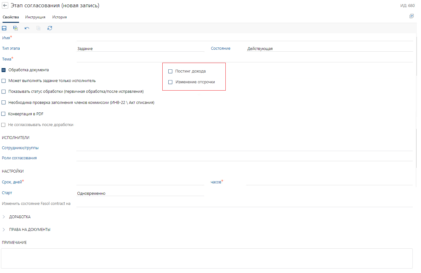Click into the ПРИМЕЧАНИЕ text area
The width and height of the screenshot is (421, 273).
pos(207,258)
